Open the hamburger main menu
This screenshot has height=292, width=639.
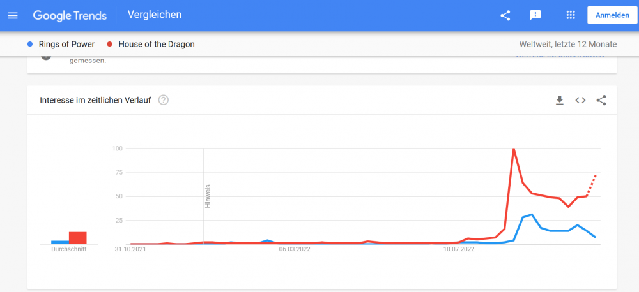[x=13, y=15]
